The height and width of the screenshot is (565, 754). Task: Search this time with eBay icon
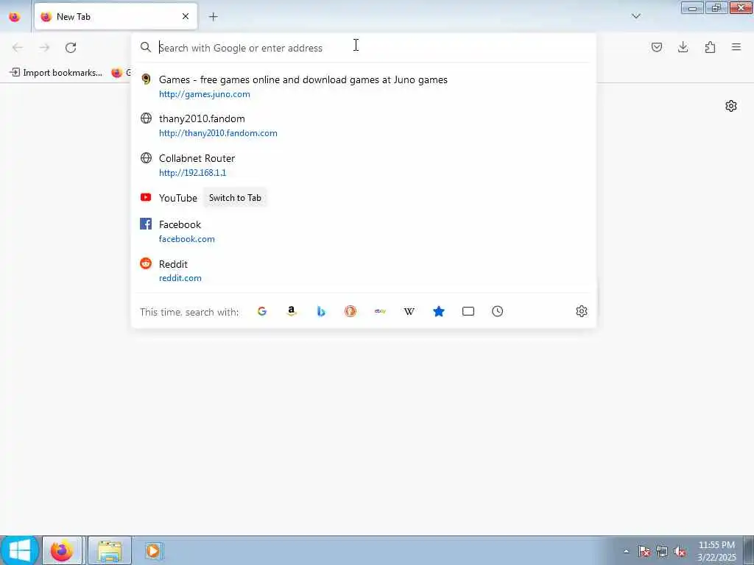pyautogui.click(x=380, y=311)
